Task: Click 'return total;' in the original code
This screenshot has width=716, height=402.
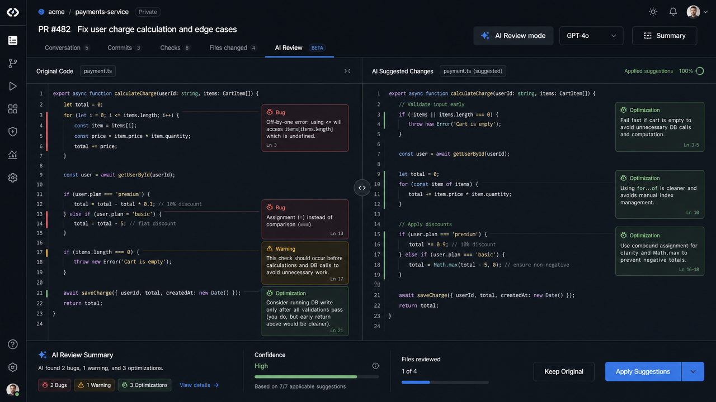Action: click(83, 303)
